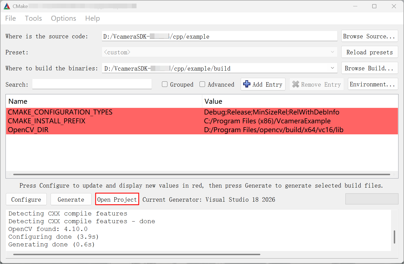Click the Remove Entry button
Viewport: 404px width, 264px height.
pyautogui.click(x=317, y=84)
